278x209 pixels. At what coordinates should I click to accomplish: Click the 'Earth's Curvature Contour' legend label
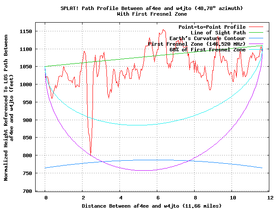click(x=208, y=38)
